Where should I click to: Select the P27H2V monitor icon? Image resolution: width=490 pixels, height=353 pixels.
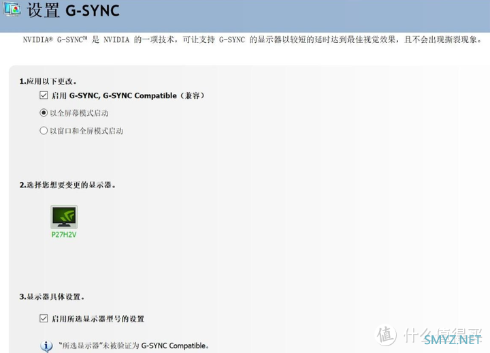(64, 217)
